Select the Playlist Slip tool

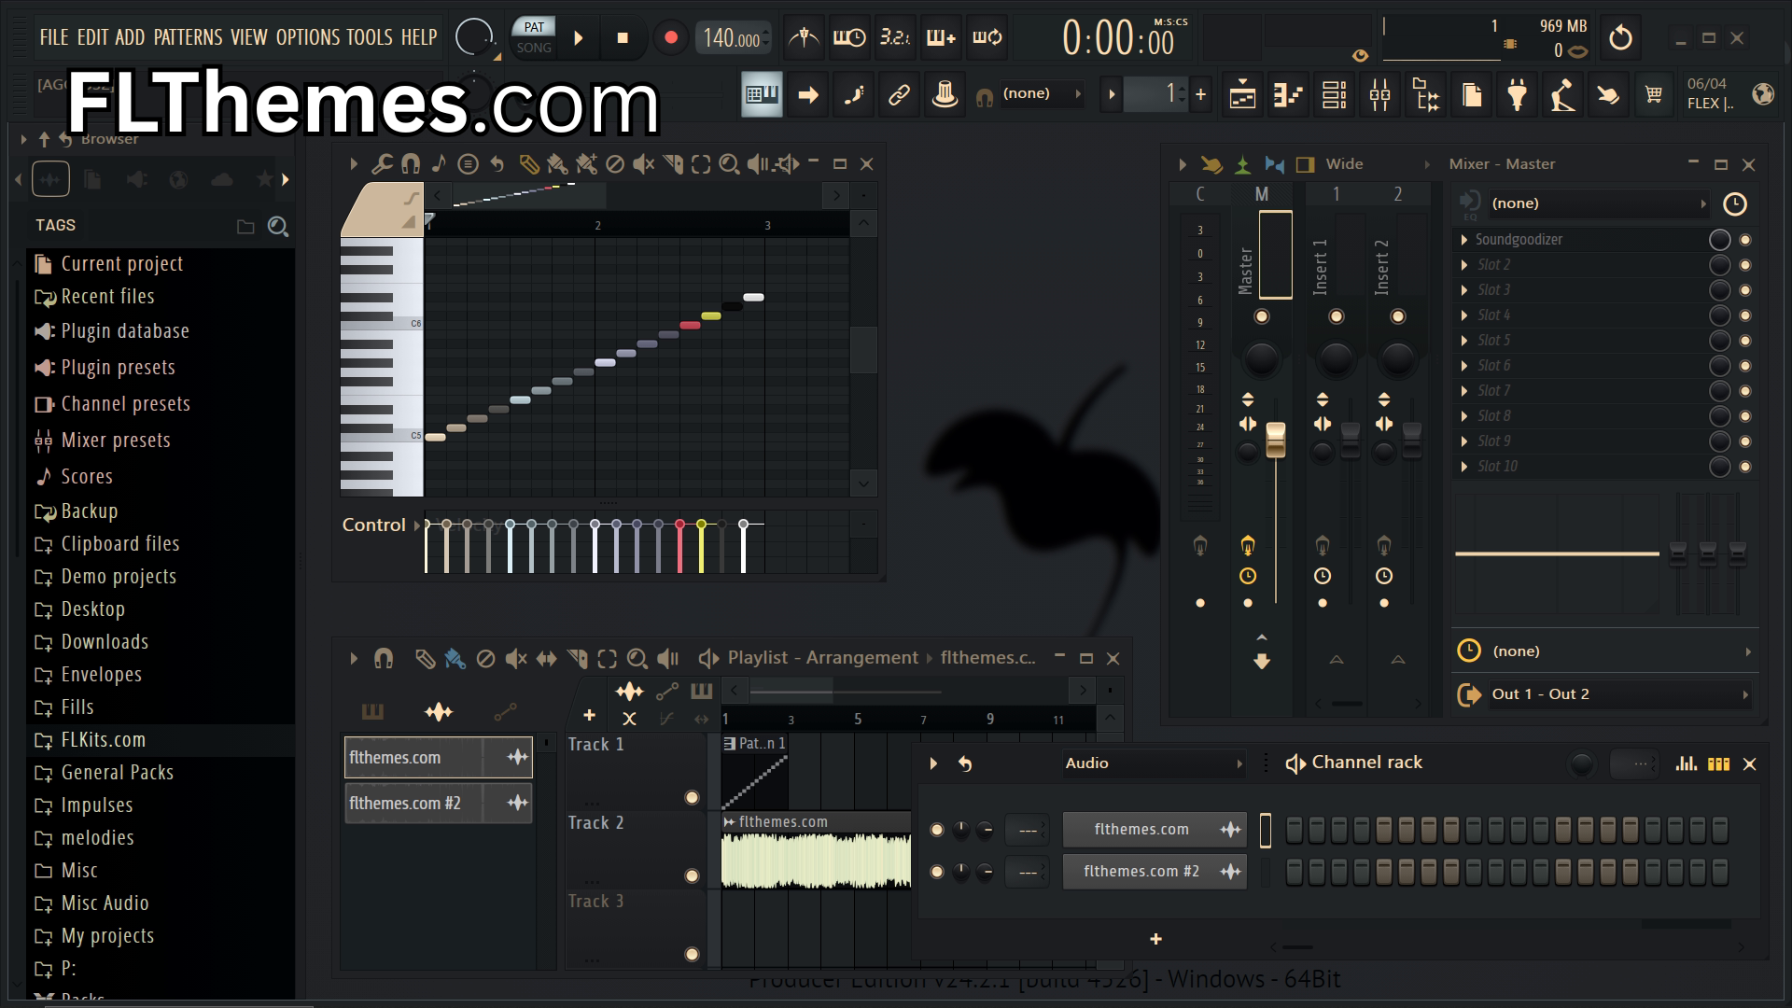point(547,659)
